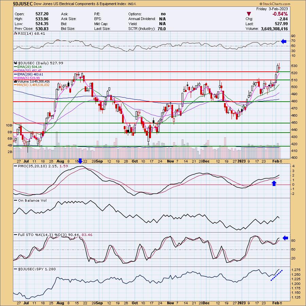Click the end of the On Balance Vol line
Viewport: 306px width, 306px height.
279,218
